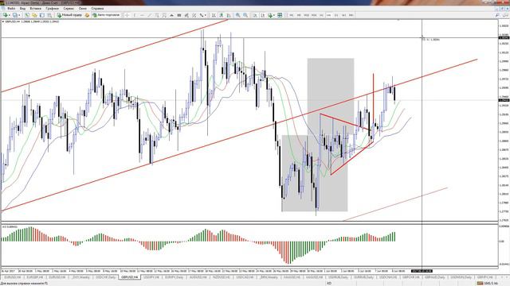Switch to the EURGBP,H4 chart tab
510x286 pixels.
[x=35, y=277]
